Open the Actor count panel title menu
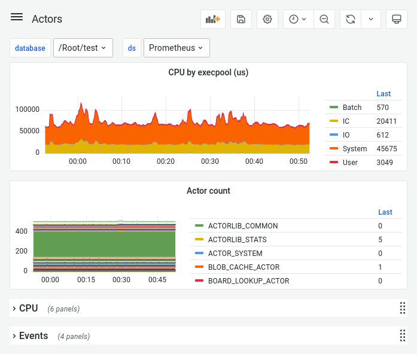The width and height of the screenshot is (417, 354). (208, 191)
